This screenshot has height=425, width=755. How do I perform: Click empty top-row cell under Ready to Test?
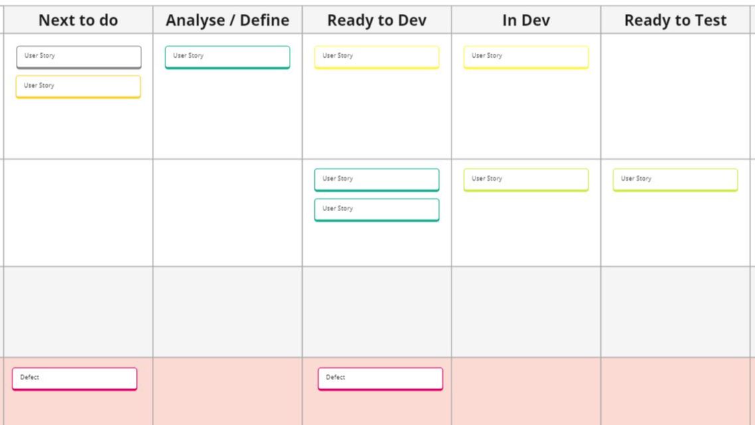675,96
